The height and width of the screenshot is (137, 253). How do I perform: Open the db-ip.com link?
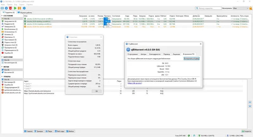pos(135,83)
